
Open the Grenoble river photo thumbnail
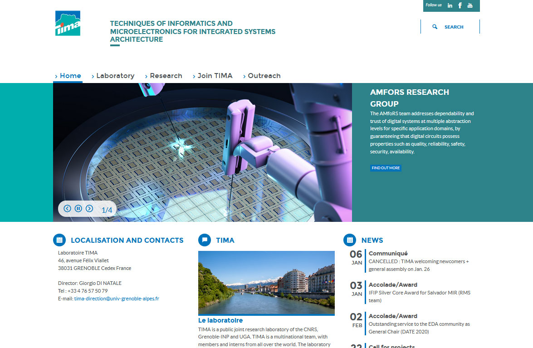pos(266,283)
